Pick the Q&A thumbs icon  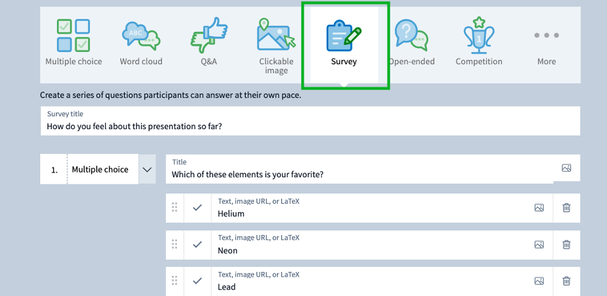click(209, 35)
